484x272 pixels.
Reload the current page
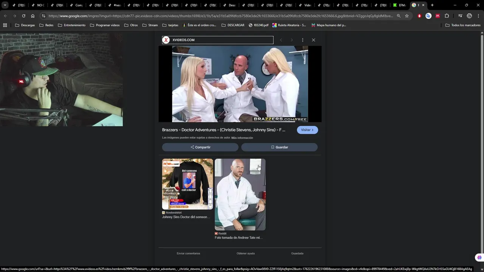tap(23, 16)
